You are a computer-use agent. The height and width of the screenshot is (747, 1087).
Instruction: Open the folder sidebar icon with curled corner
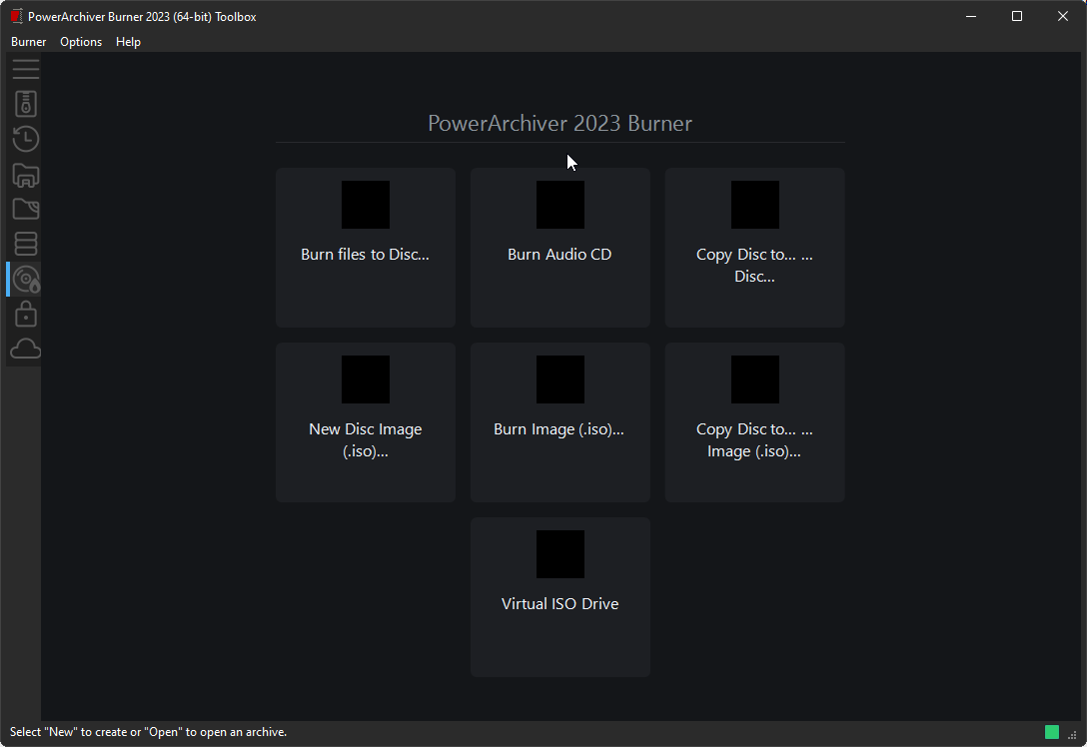pos(26,209)
